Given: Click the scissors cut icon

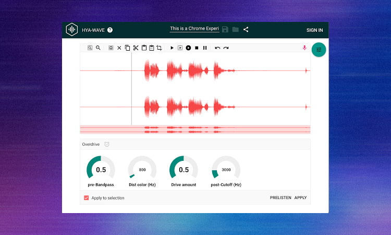Looking at the screenshot, I should (136, 48).
